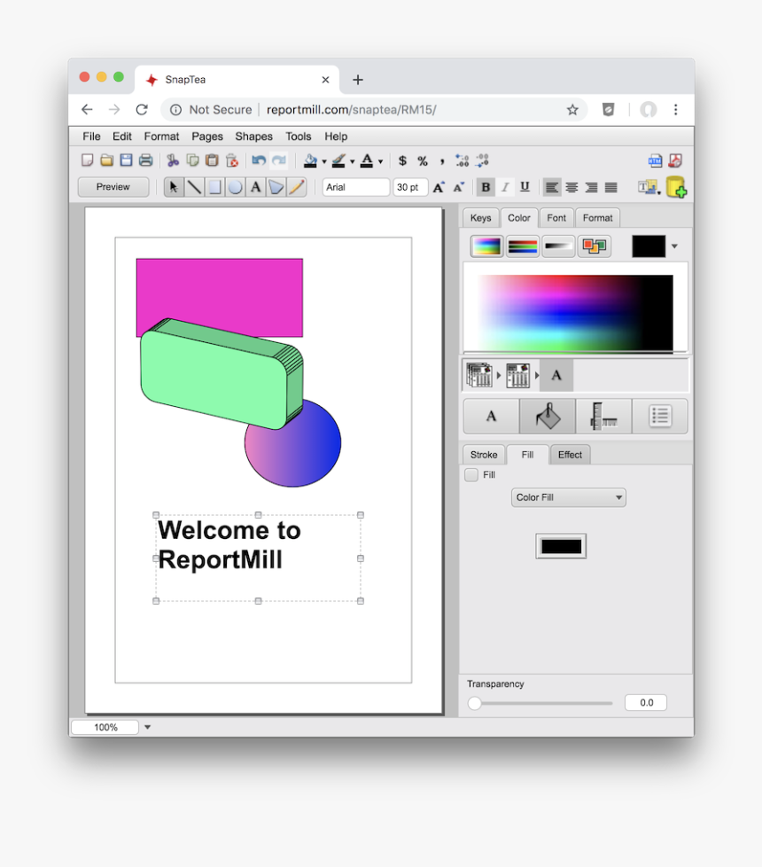762x867 pixels.
Task: Select the Oval shape tool
Action: tap(235, 187)
